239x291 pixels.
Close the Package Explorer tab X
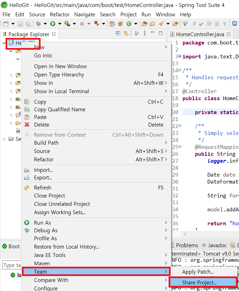click(54, 34)
